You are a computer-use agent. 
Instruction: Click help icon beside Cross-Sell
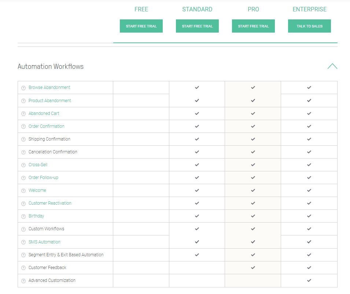click(23, 165)
